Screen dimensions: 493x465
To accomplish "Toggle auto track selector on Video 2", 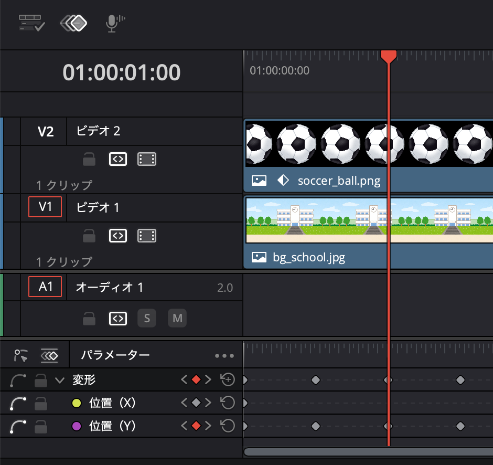I will (x=118, y=159).
